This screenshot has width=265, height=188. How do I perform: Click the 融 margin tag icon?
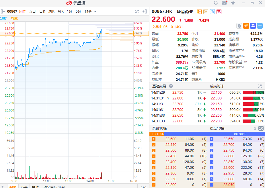[x=199, y=12]
